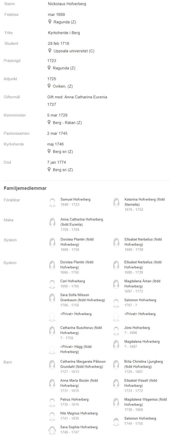Open Samuel Hofverberg's profile link
The width and height of the screenshot is (170, 438).
(76, 199)
